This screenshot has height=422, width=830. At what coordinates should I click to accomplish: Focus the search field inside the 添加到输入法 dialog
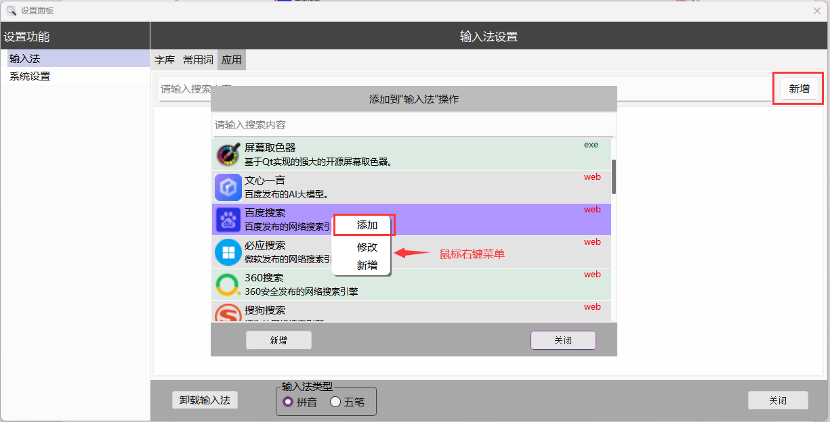coord(414,125)
